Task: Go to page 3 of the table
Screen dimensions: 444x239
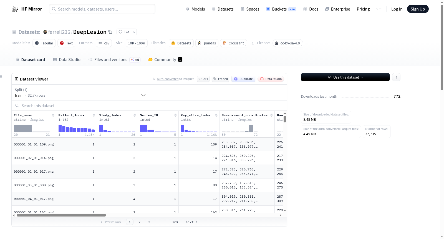Action: coord(149,222)
